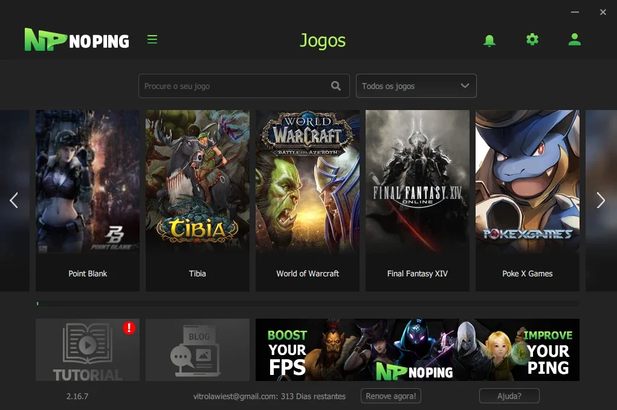
Task: Click the 'World of Warcraft' title text
Action: click(308, 274)
